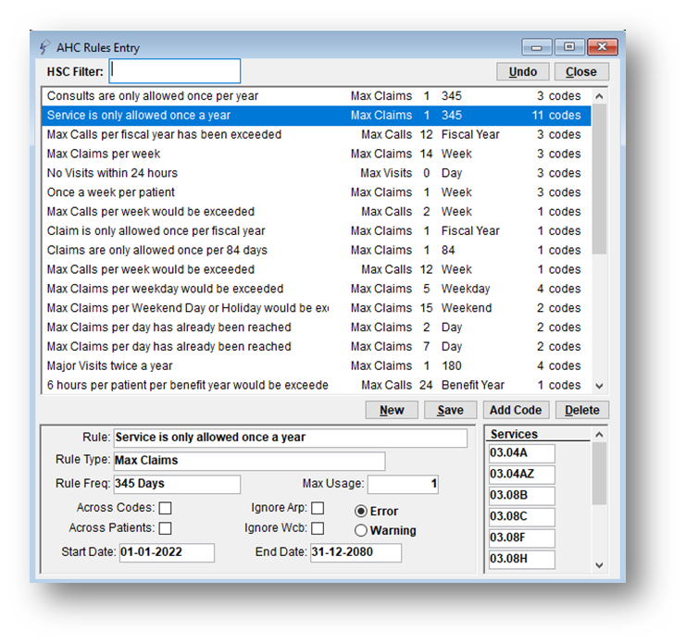Select the 'Max Claims per week' rule
686x643 pixels.
[x=317, y=154]
